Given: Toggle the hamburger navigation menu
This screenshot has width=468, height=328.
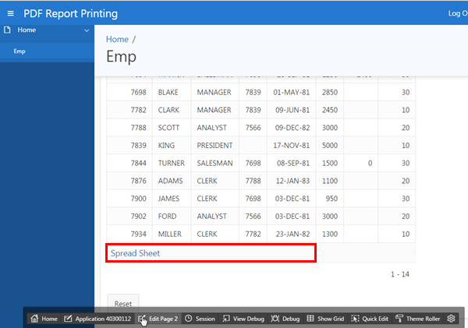Looking at the screenshot, I should (x=10, y=13).
